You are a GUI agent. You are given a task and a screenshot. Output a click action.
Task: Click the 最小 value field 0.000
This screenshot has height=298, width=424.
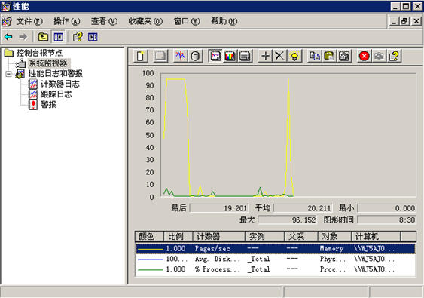386,208
